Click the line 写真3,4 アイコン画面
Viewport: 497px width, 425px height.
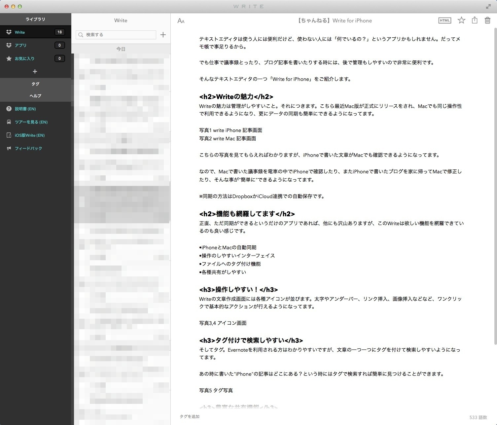point(223,323)
